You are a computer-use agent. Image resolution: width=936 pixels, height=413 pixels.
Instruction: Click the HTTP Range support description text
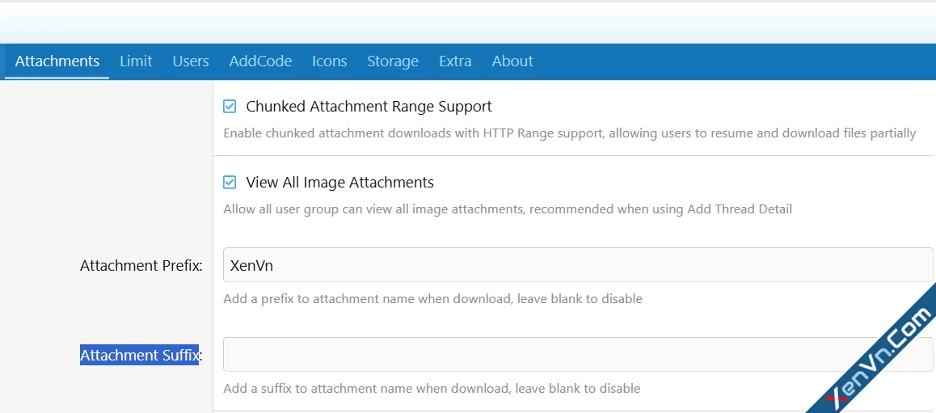pos(569,133)
